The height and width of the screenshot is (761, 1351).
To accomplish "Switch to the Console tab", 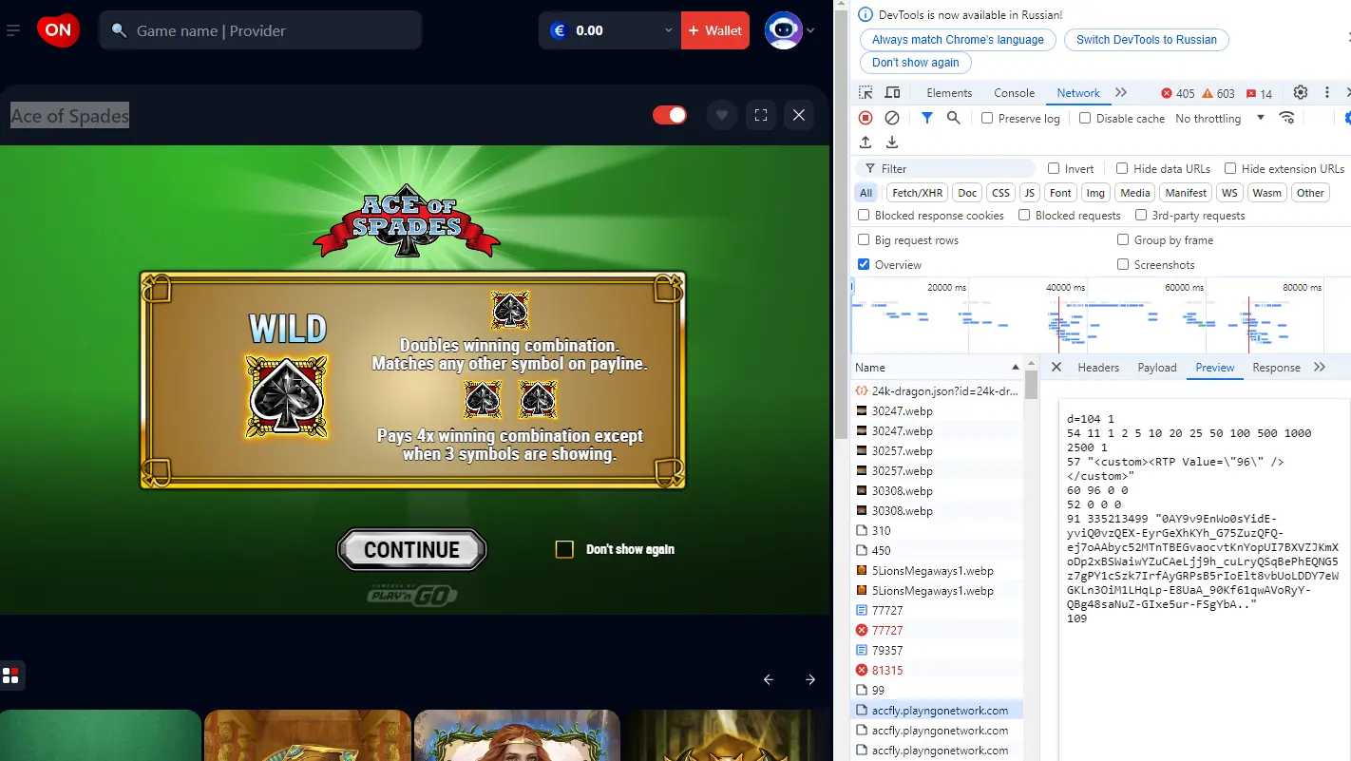I will pos(1014,93).
